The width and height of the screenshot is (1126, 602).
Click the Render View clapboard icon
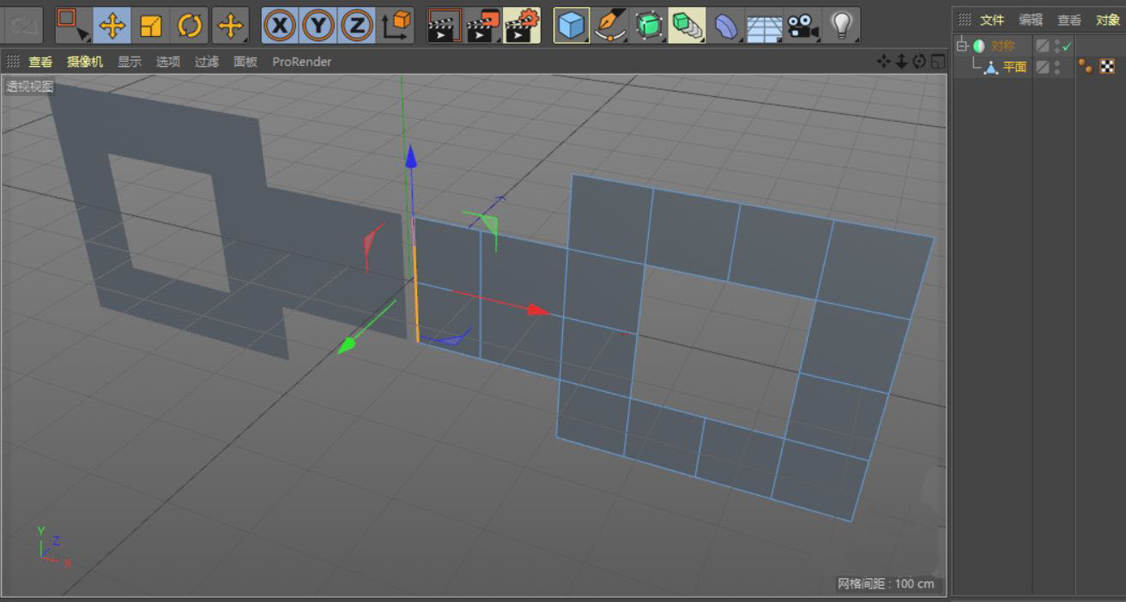[445, 26]
